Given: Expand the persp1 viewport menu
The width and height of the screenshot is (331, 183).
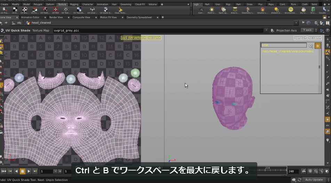Looking at the screenshot, I should pyautogui.click(x=300, y=38).
